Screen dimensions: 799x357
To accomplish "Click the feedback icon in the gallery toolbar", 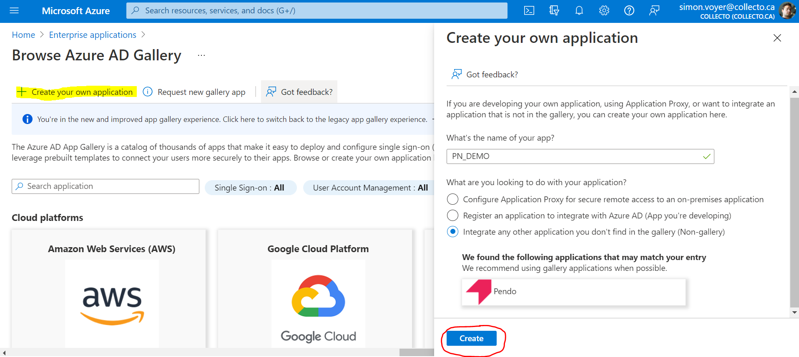I will [271, 92].
